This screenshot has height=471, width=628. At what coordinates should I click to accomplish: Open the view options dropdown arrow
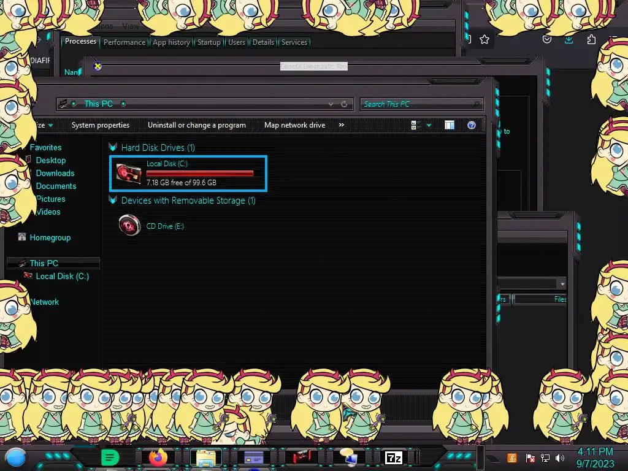[x=429, y=125]
